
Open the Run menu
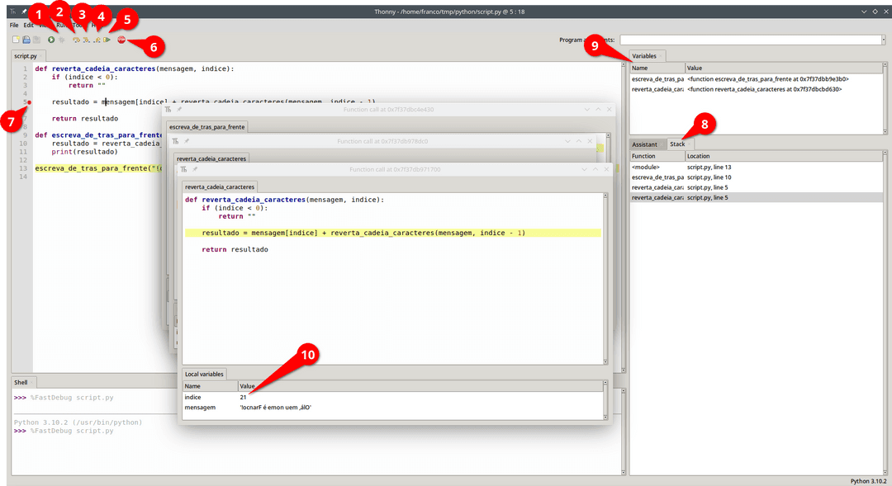pyautogui.click(x=59, y=25)
